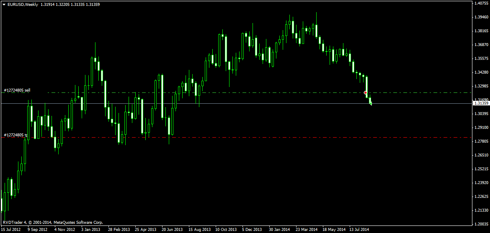Click the EURUSD,Weekly chart title
This screenshot has width=490, height=233.
click(22, 4)
